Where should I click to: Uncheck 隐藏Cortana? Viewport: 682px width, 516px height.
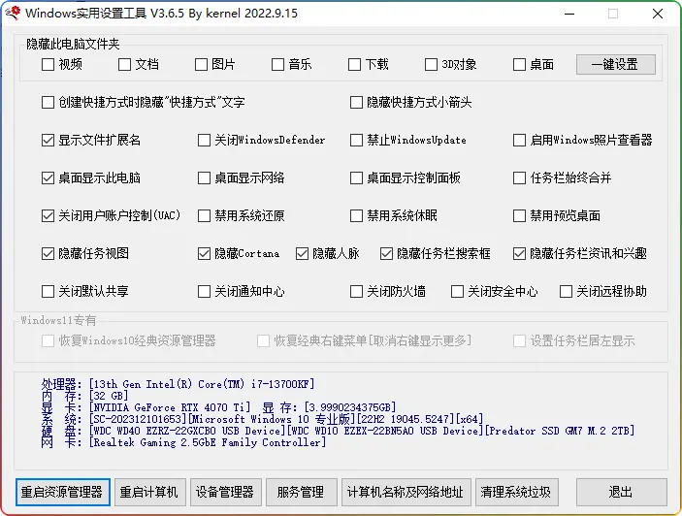(204, 253)
